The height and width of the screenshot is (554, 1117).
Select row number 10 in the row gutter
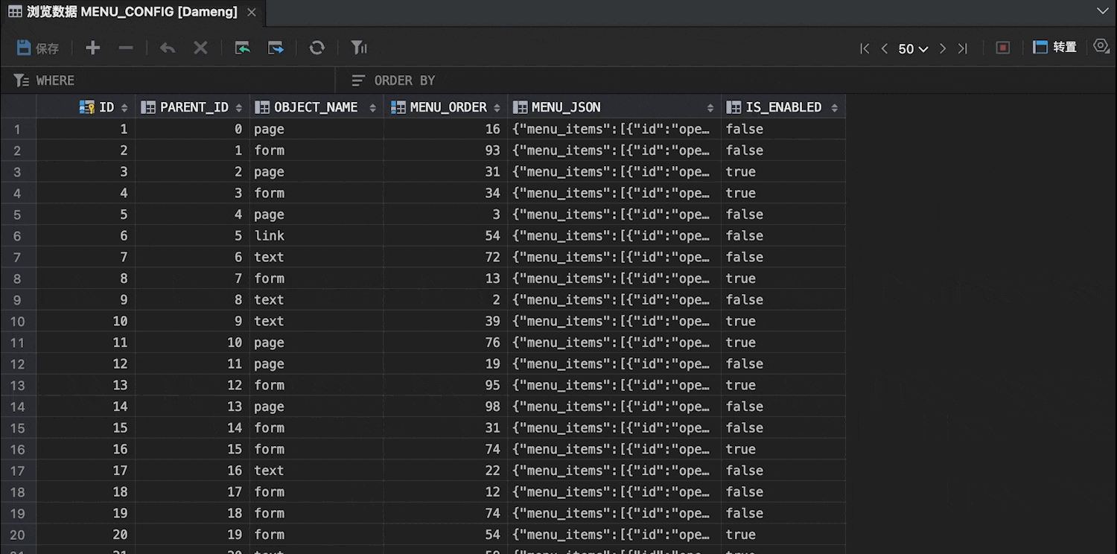pos(18,321)
